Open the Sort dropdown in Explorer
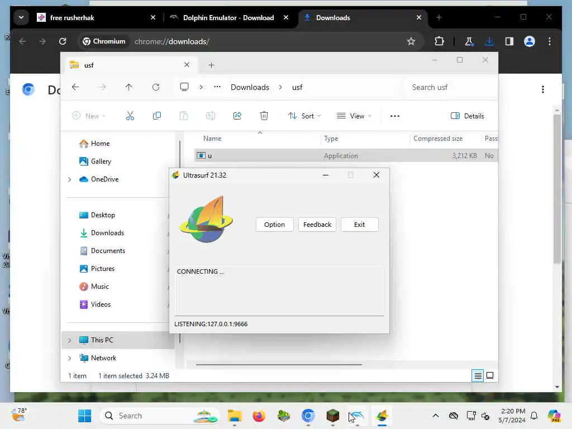572x429 pixels. pyautogui.click(x=304, y=116)
